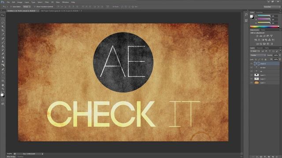Select the Eyedropper tool

tap(3, 34)
